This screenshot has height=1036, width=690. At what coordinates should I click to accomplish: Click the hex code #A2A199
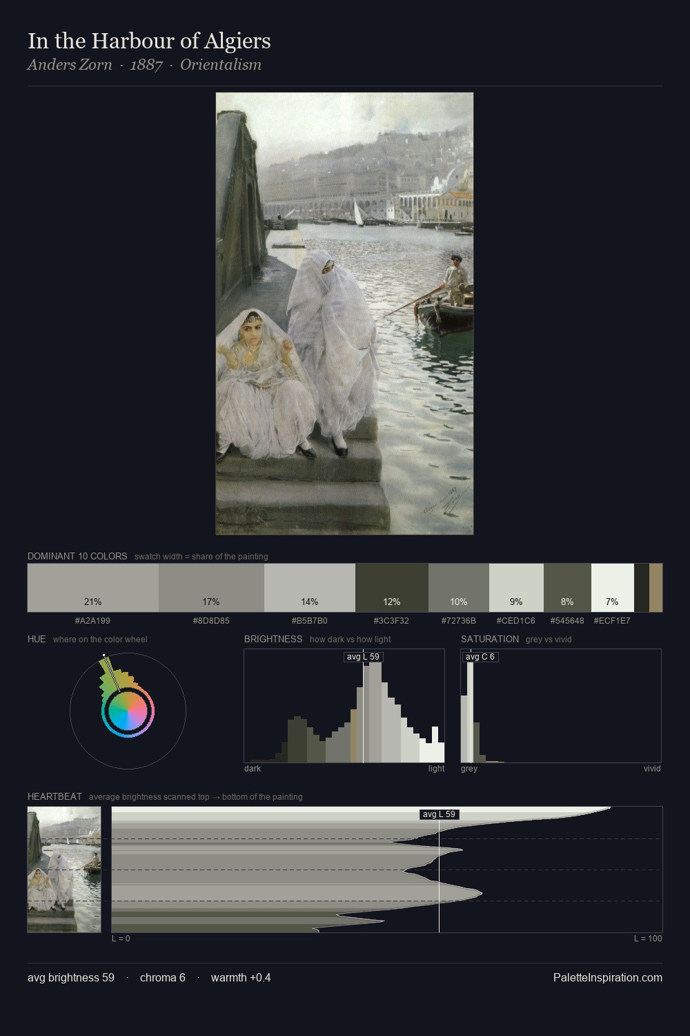click(92, 621)
